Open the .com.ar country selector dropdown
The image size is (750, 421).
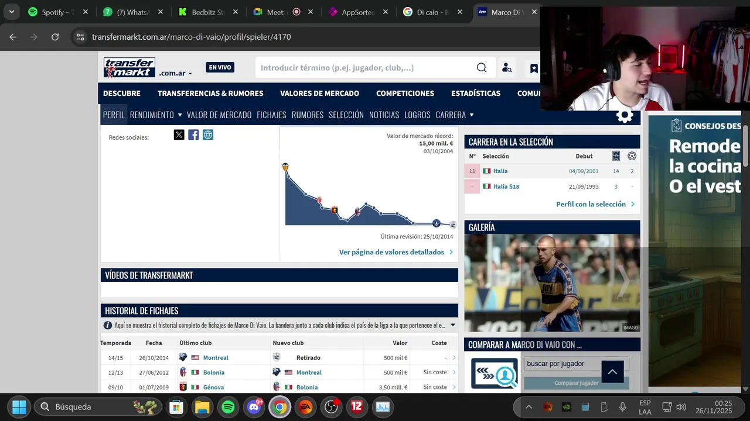(x=175, y=73)
